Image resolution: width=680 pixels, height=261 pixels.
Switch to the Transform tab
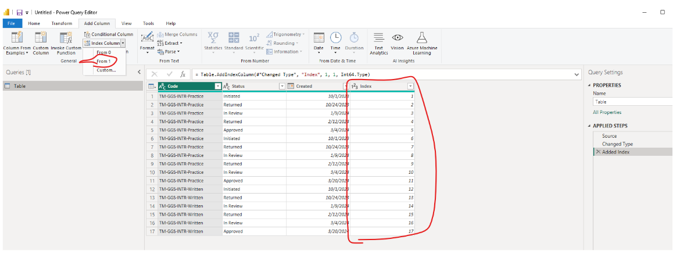62,23
